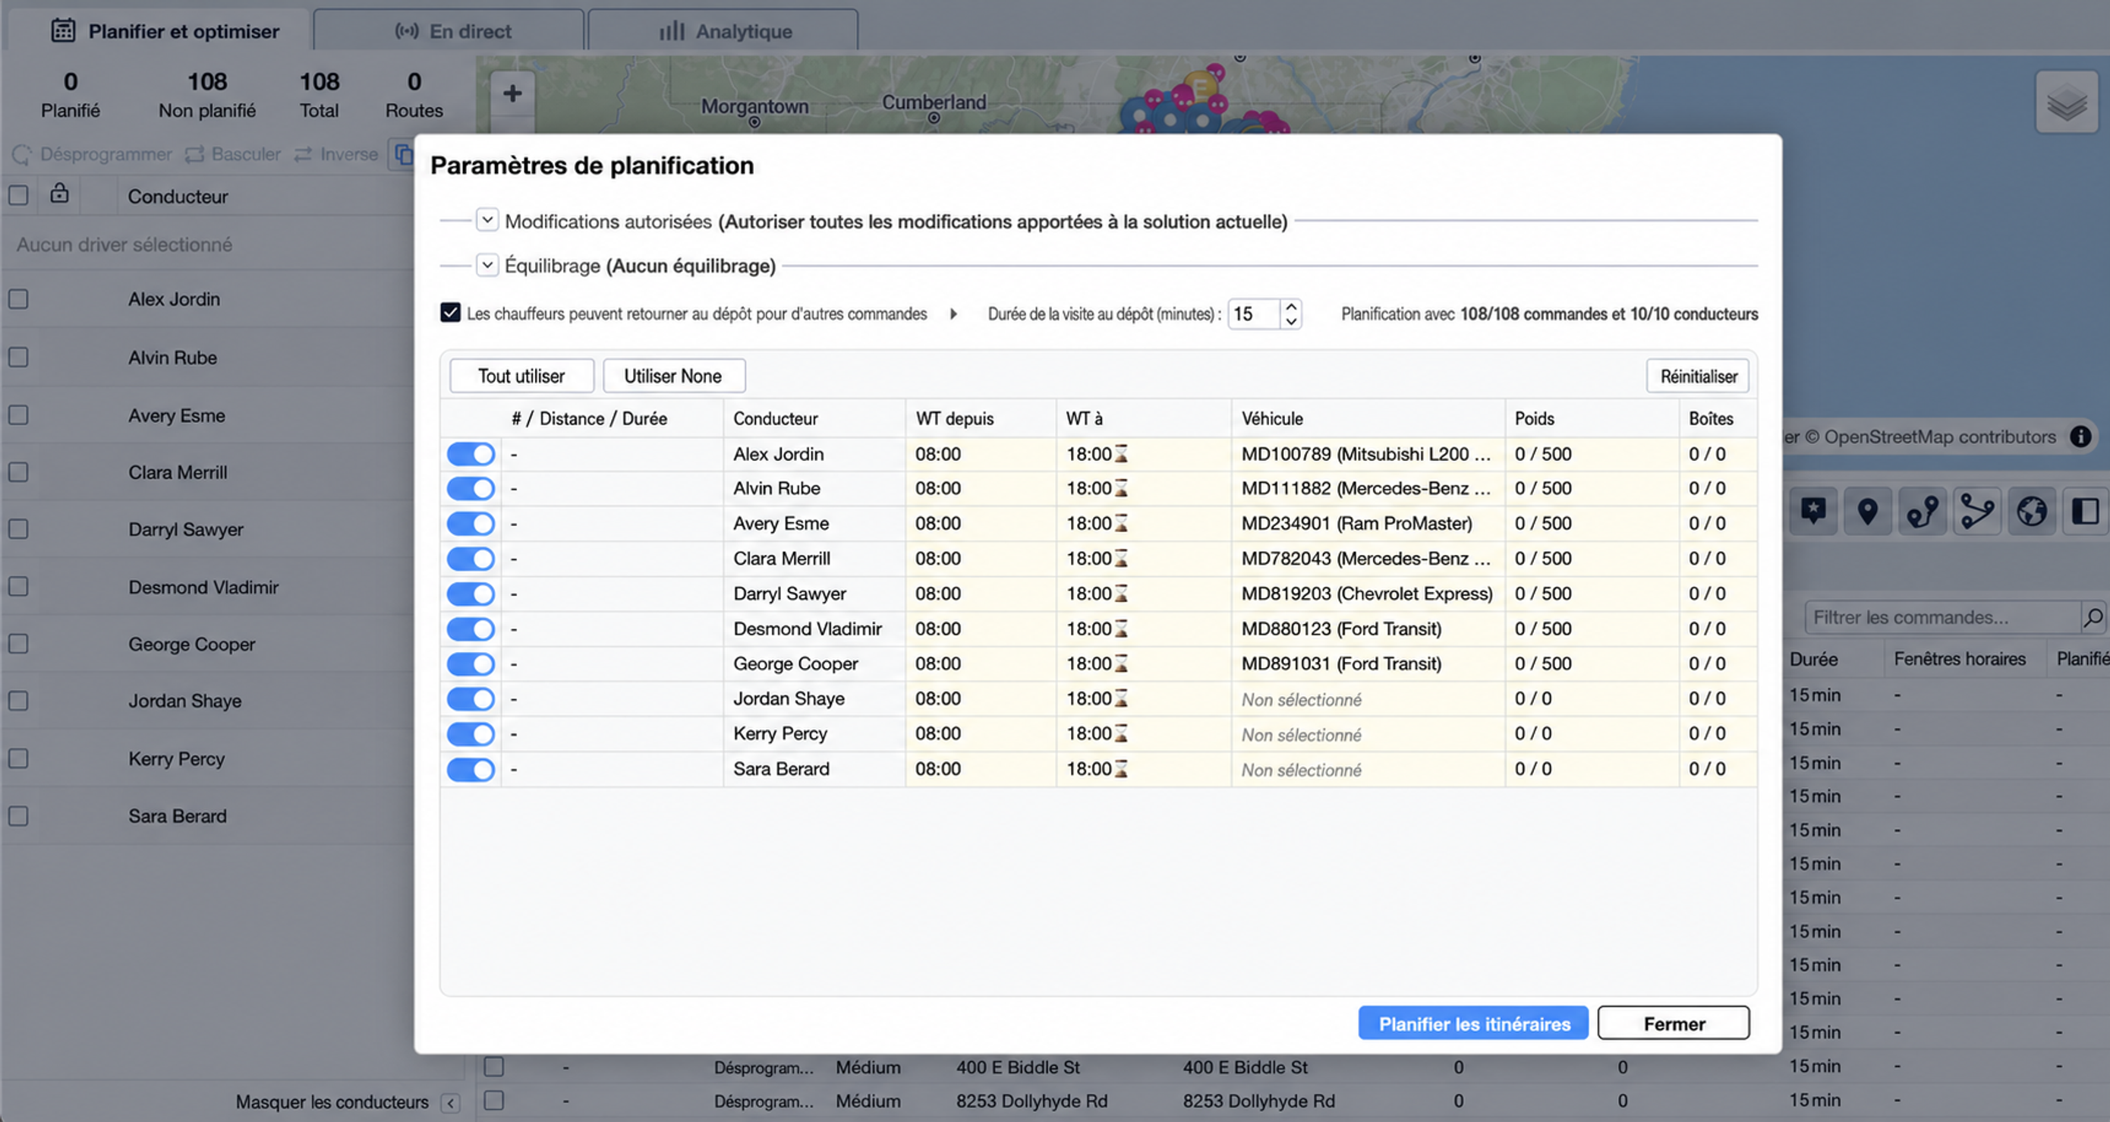
Task: Close dialog with Fermer button
Action: pyautogui.click(x=1674, y=1024)
